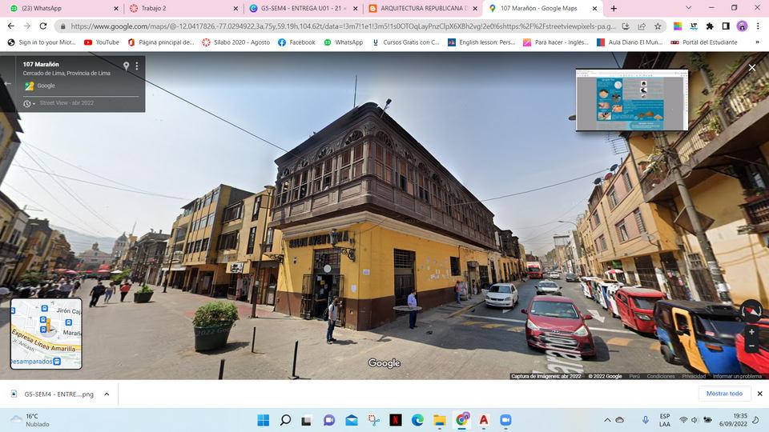Click Mostrar todo downloads button
This screenshot has height=432, width=769.
pos(724,394)
